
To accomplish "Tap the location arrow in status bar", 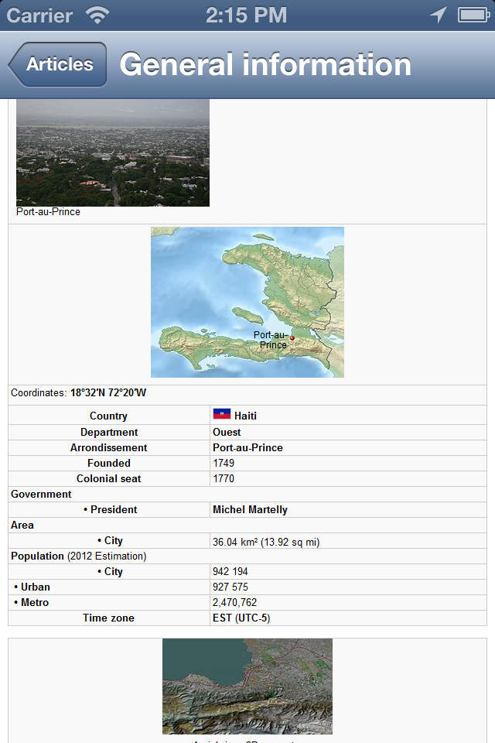I will tap(439, 15).
